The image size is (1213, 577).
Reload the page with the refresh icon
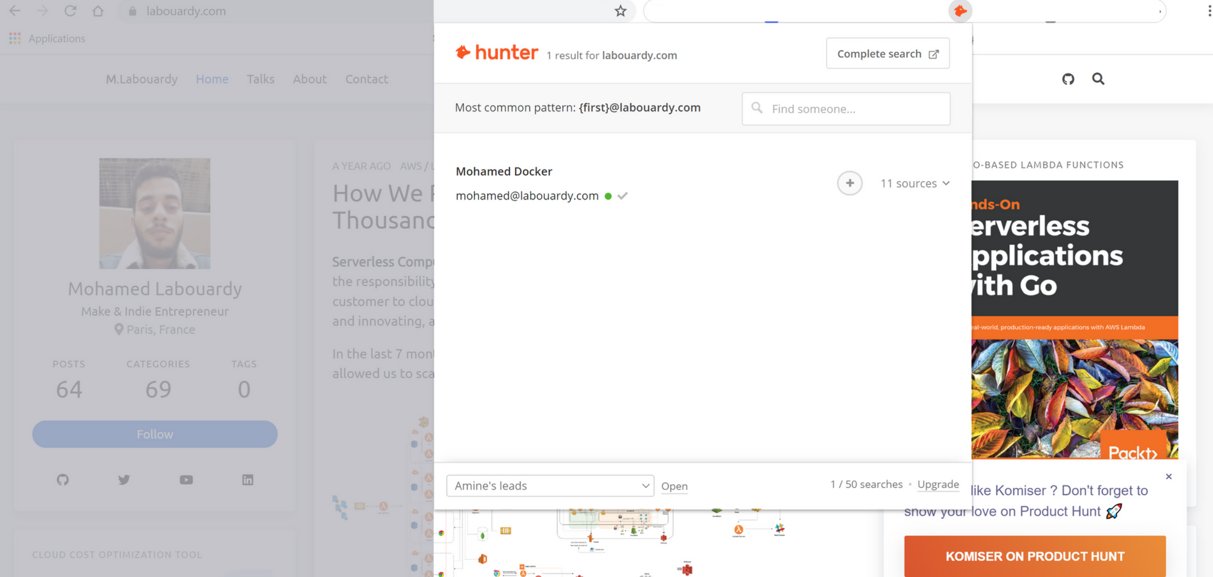(70, 11)
